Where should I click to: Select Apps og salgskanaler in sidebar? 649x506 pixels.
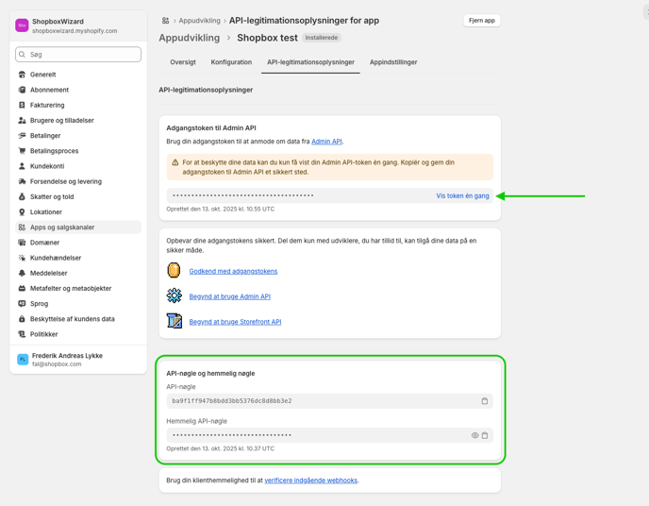[62, 228]
